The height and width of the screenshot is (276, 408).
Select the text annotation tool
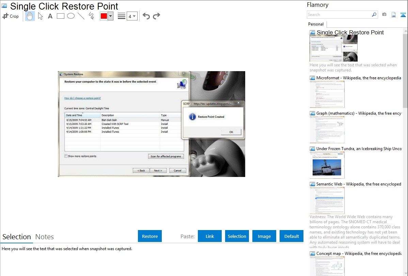[50, 16]
